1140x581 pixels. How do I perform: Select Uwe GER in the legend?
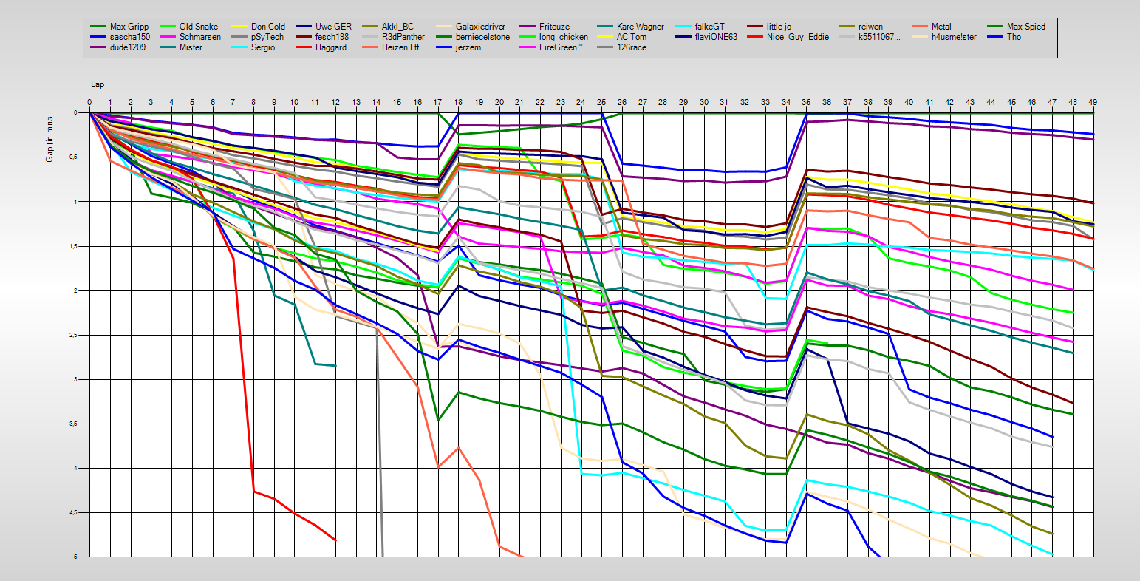coord(333,27)
